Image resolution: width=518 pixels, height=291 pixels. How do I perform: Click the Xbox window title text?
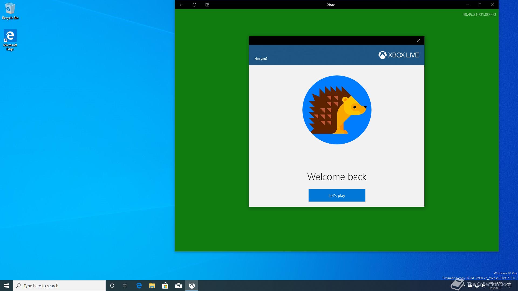331,5
